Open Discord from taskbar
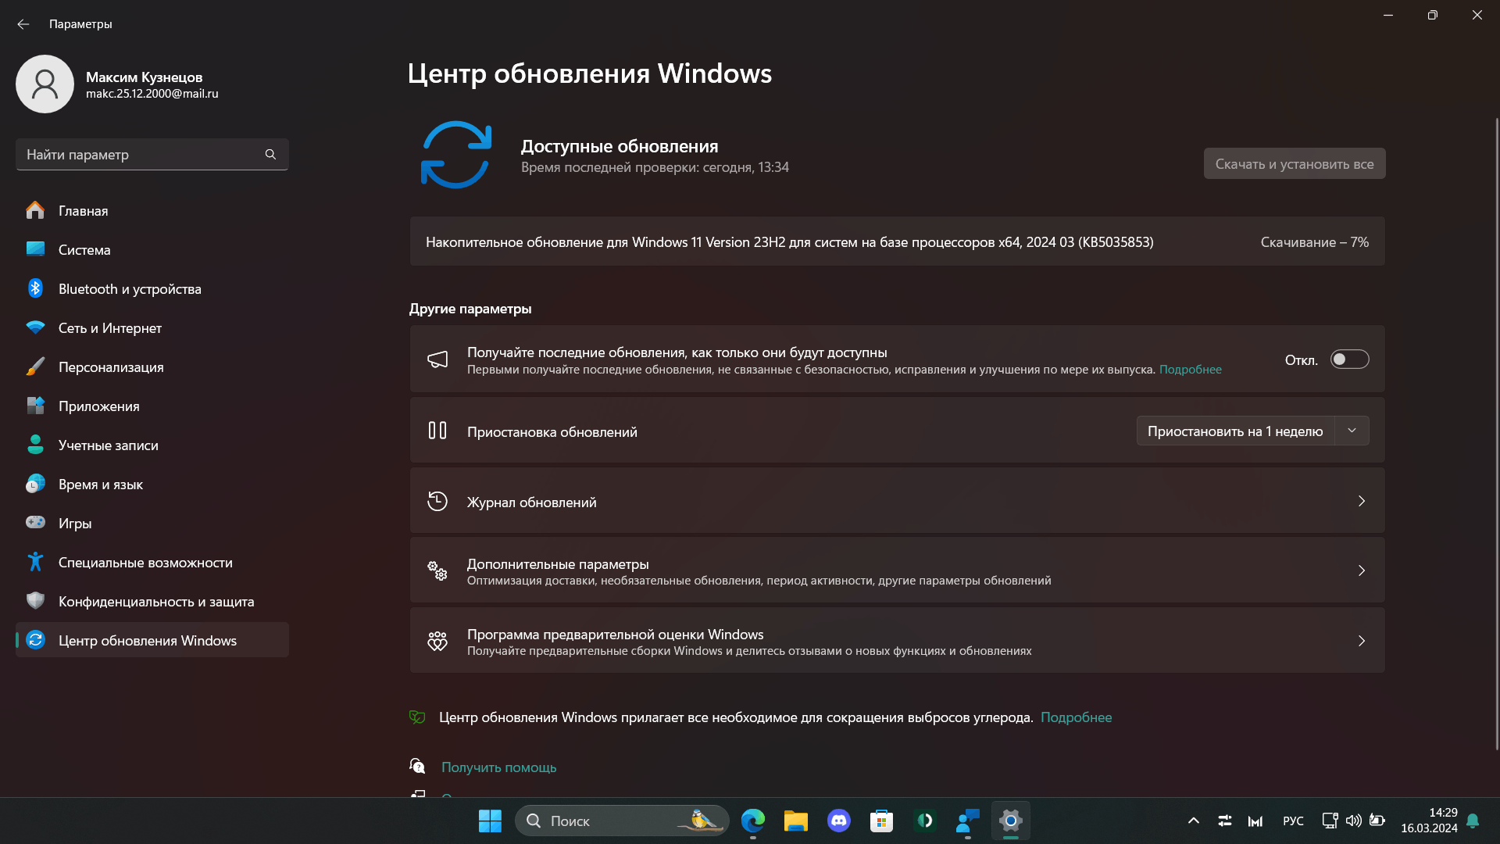This screenshot has height=844, width=1500. [x=839, y=821]
